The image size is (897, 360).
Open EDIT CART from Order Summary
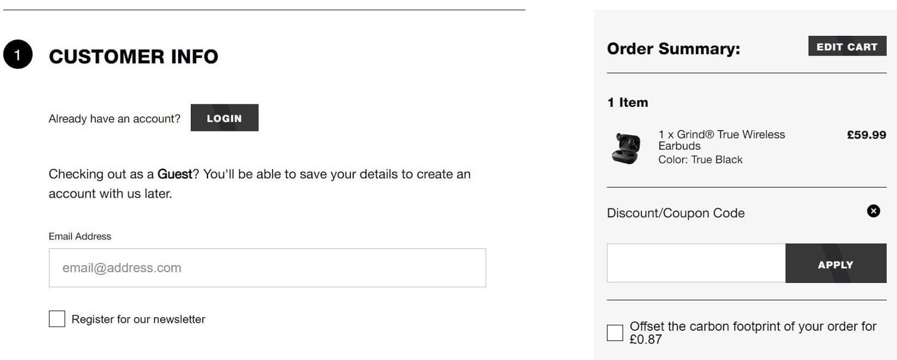coord(847,47)
